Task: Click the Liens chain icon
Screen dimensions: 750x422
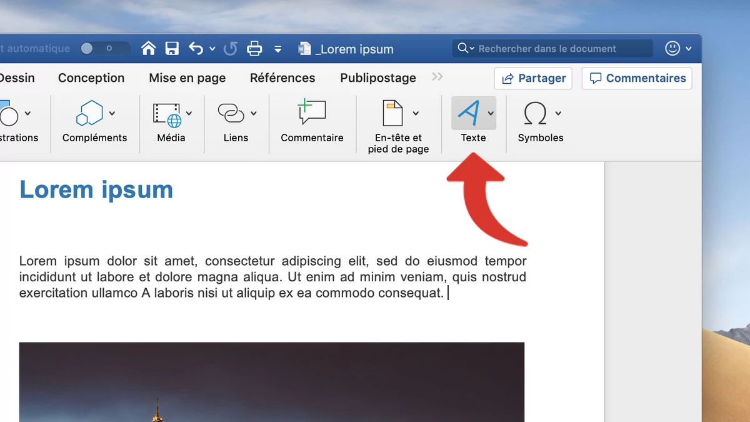Action: [231, 113]
